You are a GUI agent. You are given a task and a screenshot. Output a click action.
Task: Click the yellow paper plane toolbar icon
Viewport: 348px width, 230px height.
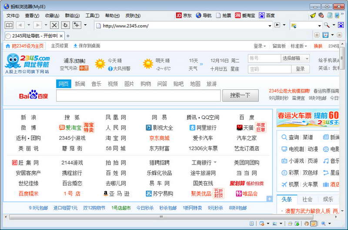point(313,16)
